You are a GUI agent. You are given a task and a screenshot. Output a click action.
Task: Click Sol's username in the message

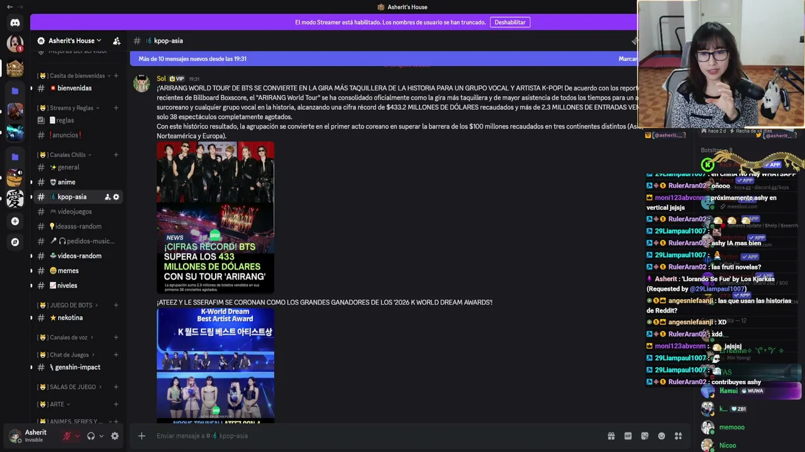(x=162, y=79)
